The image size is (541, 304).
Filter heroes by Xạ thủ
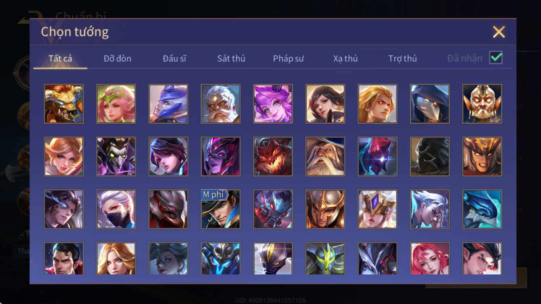pyautogui.click(x=345, y=59)
